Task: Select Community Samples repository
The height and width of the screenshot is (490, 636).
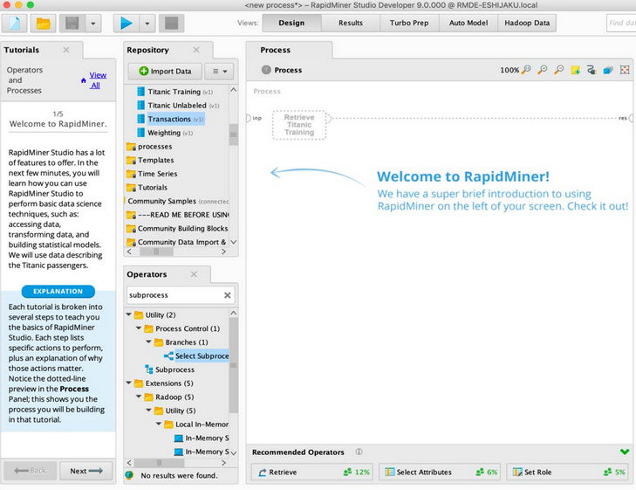Action: pos(177,201)
